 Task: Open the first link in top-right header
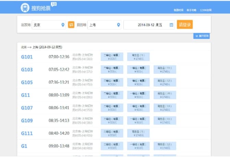[x=179, y=10]
